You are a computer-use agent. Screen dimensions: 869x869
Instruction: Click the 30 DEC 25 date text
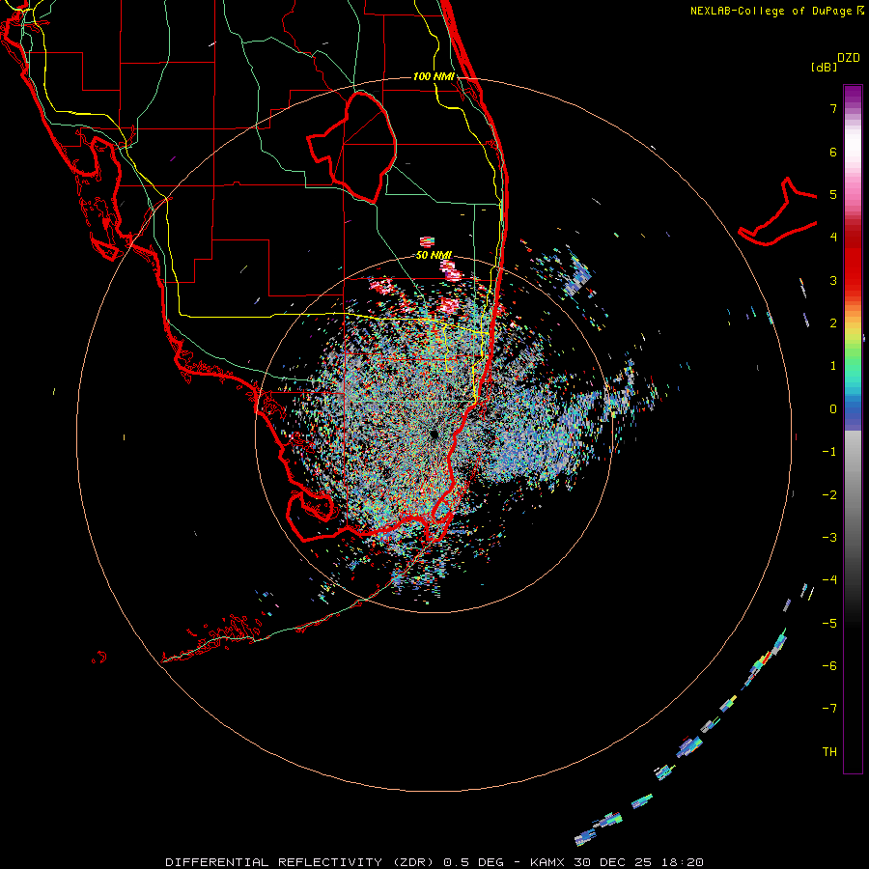click(613, 862)
